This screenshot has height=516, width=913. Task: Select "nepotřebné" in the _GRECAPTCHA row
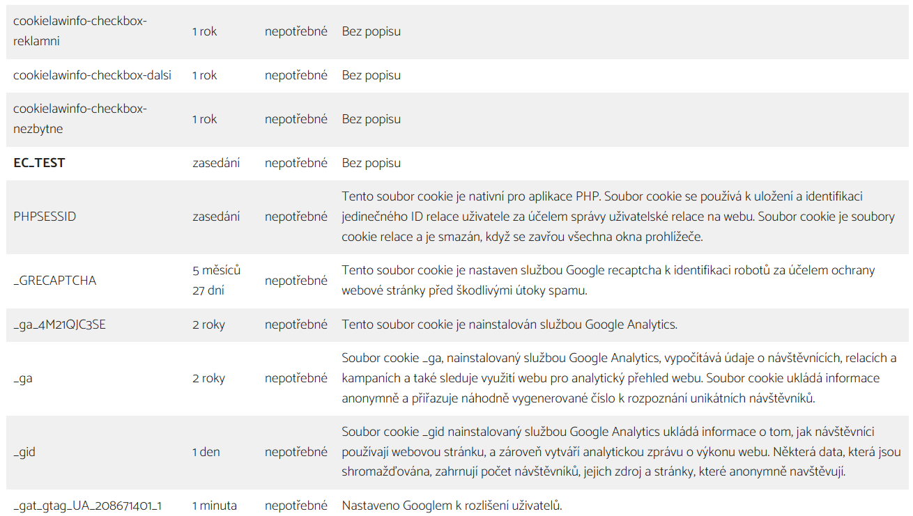(296, 281)
